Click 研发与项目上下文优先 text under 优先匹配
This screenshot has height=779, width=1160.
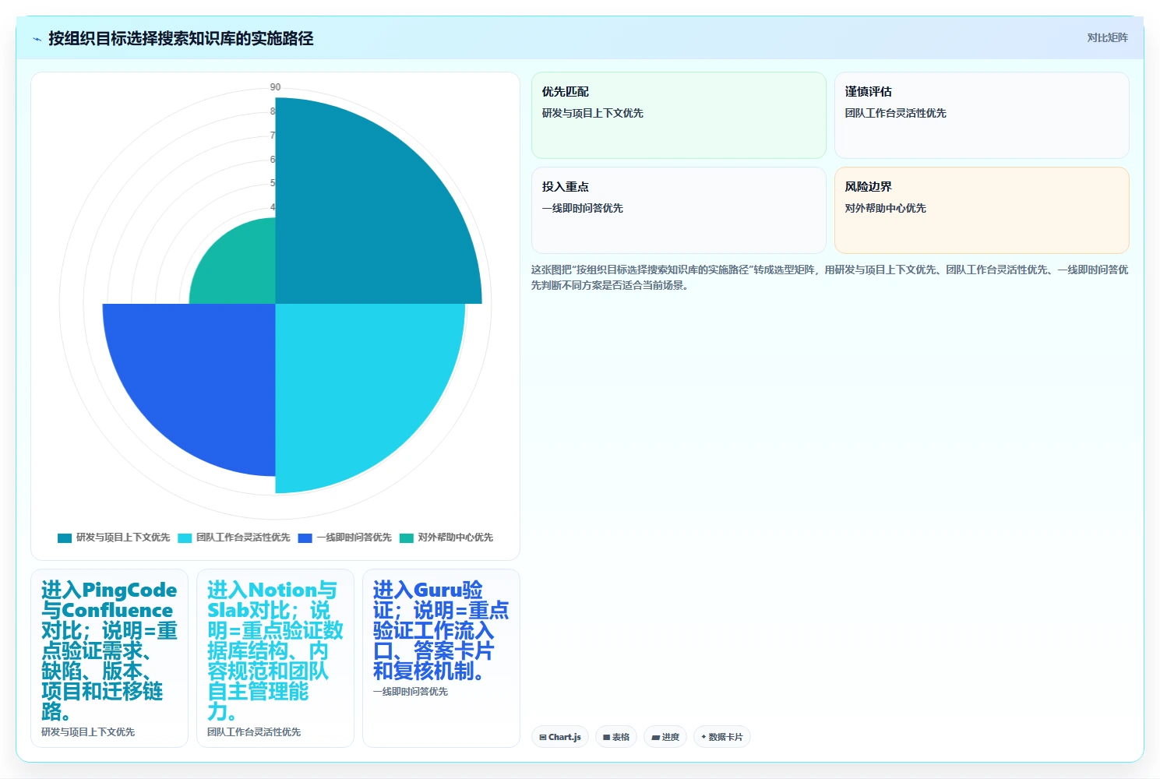pyautogui.click(x=593, y=113)
